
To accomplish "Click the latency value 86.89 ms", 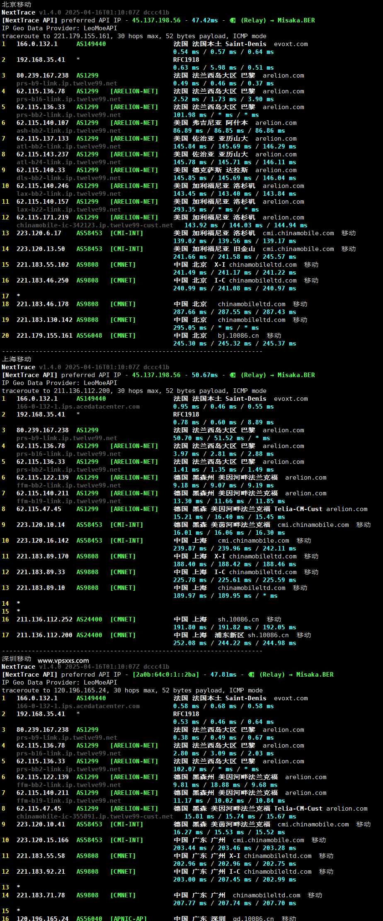I will (188, 131).
